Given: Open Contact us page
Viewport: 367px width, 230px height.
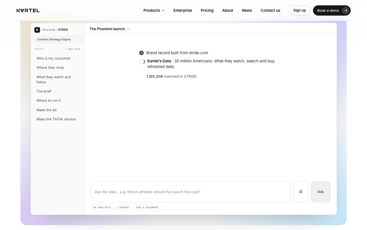Looking at the screenshot, I should click(x=270, y=11).
